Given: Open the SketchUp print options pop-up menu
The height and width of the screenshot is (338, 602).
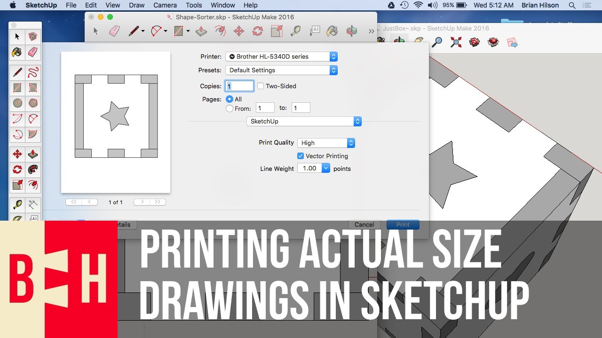Looking at the screenshot, I should [x=304, y=121].
